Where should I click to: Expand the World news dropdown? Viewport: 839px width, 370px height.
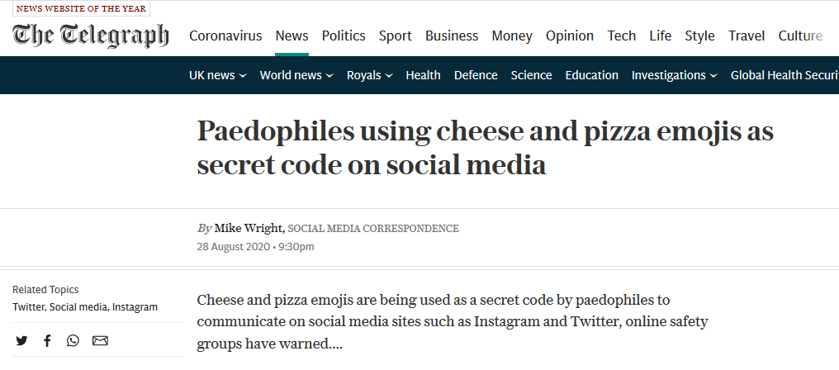[296, 75]
